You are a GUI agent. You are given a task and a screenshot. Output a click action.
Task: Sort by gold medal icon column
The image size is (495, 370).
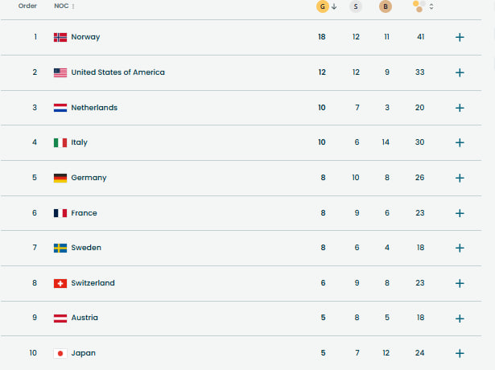[x=323, y=6]
